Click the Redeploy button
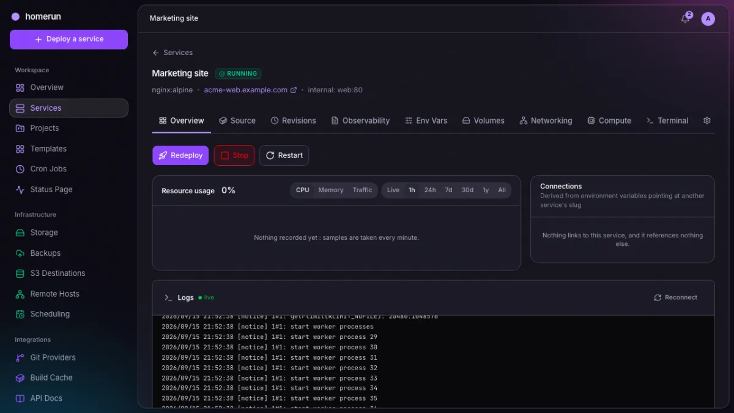Screen dimensions: 734x413 tap(180, 155)
